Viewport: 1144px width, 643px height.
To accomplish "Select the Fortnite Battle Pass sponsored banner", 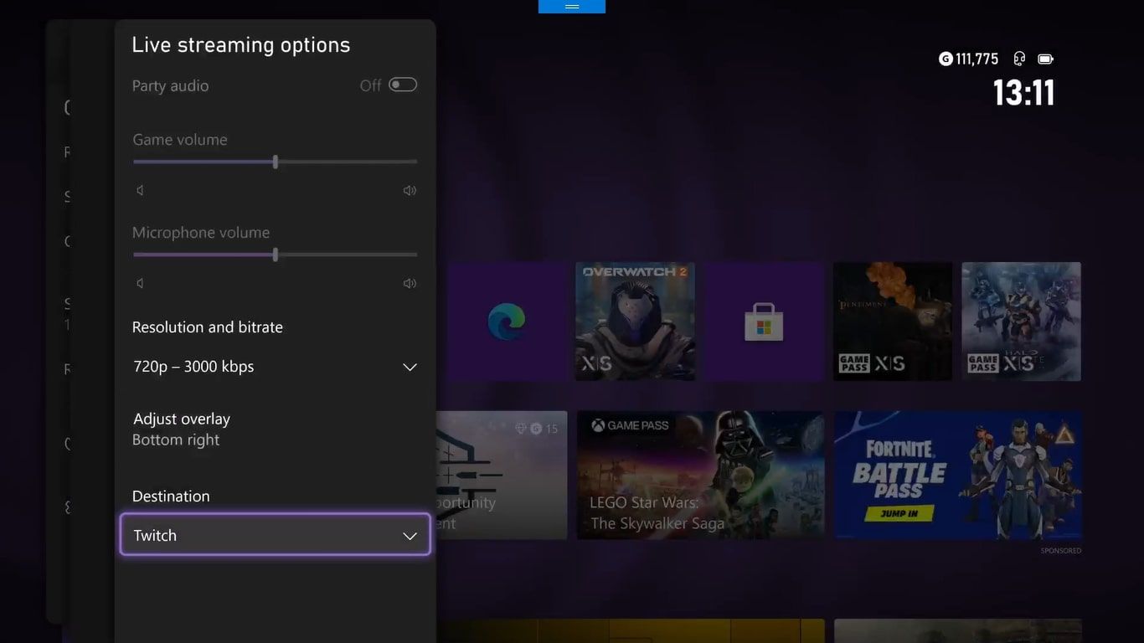I will click(957, 476).
